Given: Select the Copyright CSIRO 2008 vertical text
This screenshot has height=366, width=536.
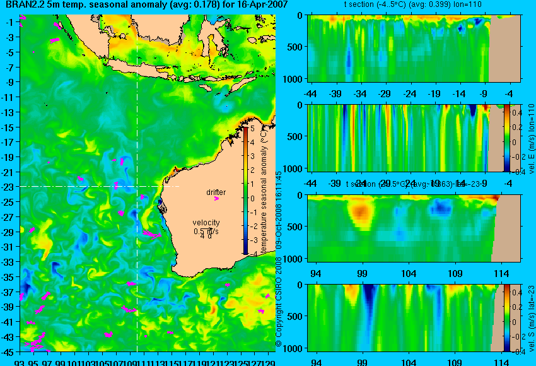Looking at the screenshot, I should tap(279, 259).
